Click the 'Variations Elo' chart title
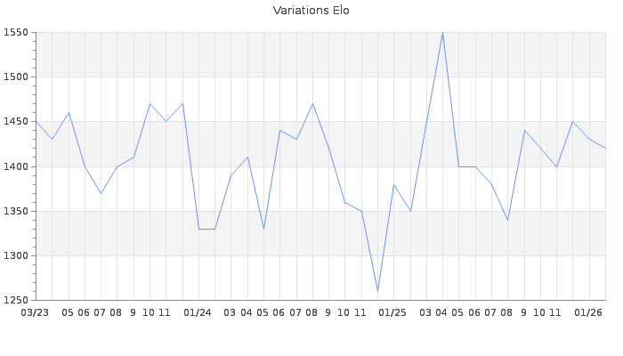This screenshot has width=623, height=356. coord(311,11)
